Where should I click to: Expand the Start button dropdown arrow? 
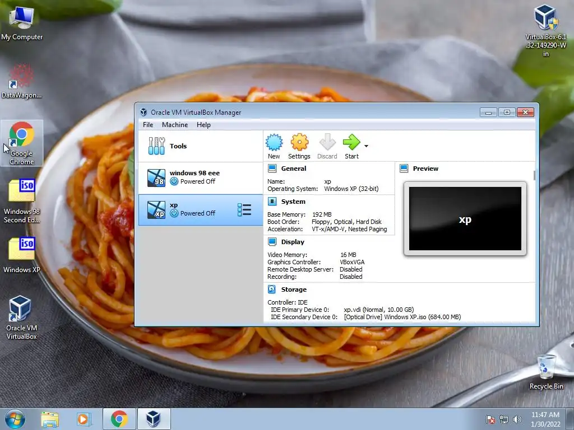point(366,146)
